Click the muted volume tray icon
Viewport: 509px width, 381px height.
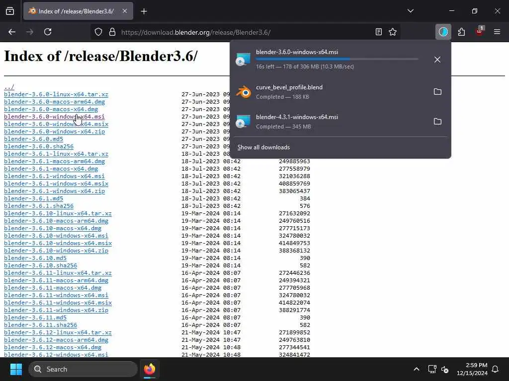445,369
